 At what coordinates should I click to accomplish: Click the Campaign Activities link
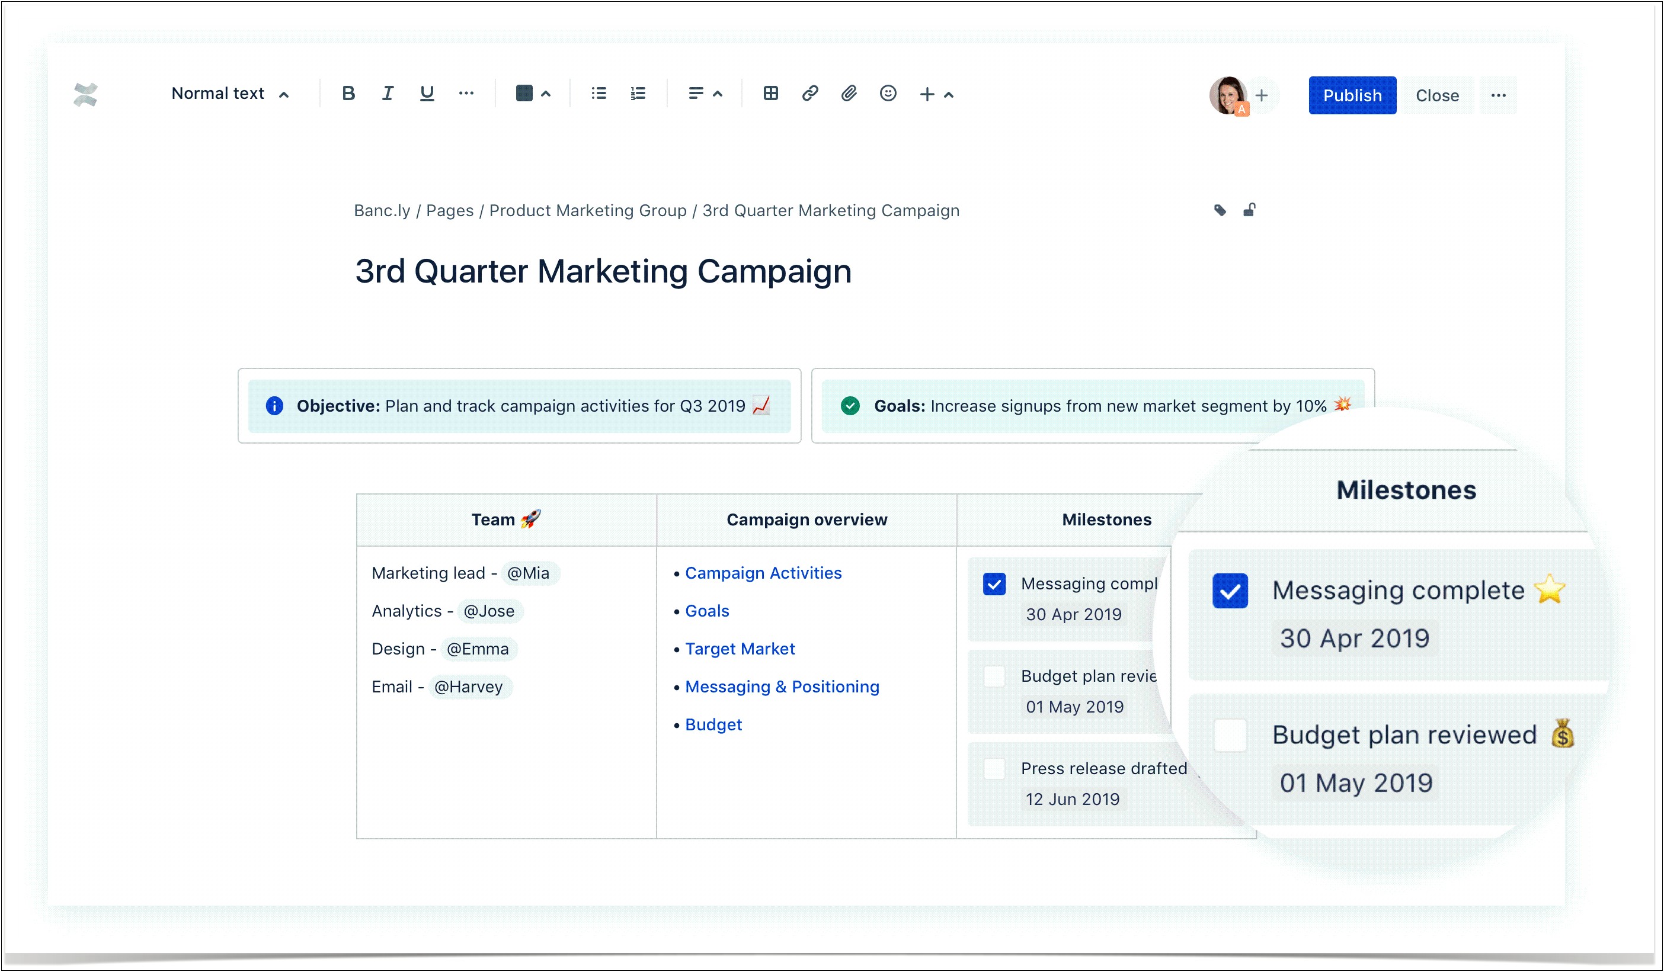[x=761, y=573]
